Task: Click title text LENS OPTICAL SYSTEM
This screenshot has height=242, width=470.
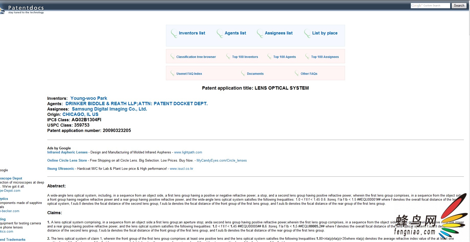Action: coord(282,88)
